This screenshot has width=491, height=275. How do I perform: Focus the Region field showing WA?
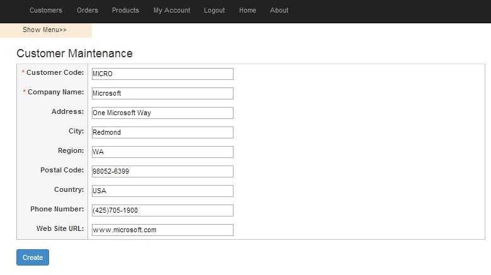click(x=162, y=152)
